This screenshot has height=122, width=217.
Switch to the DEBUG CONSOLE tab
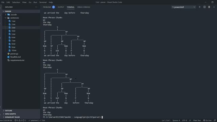[x=84, y=7]
